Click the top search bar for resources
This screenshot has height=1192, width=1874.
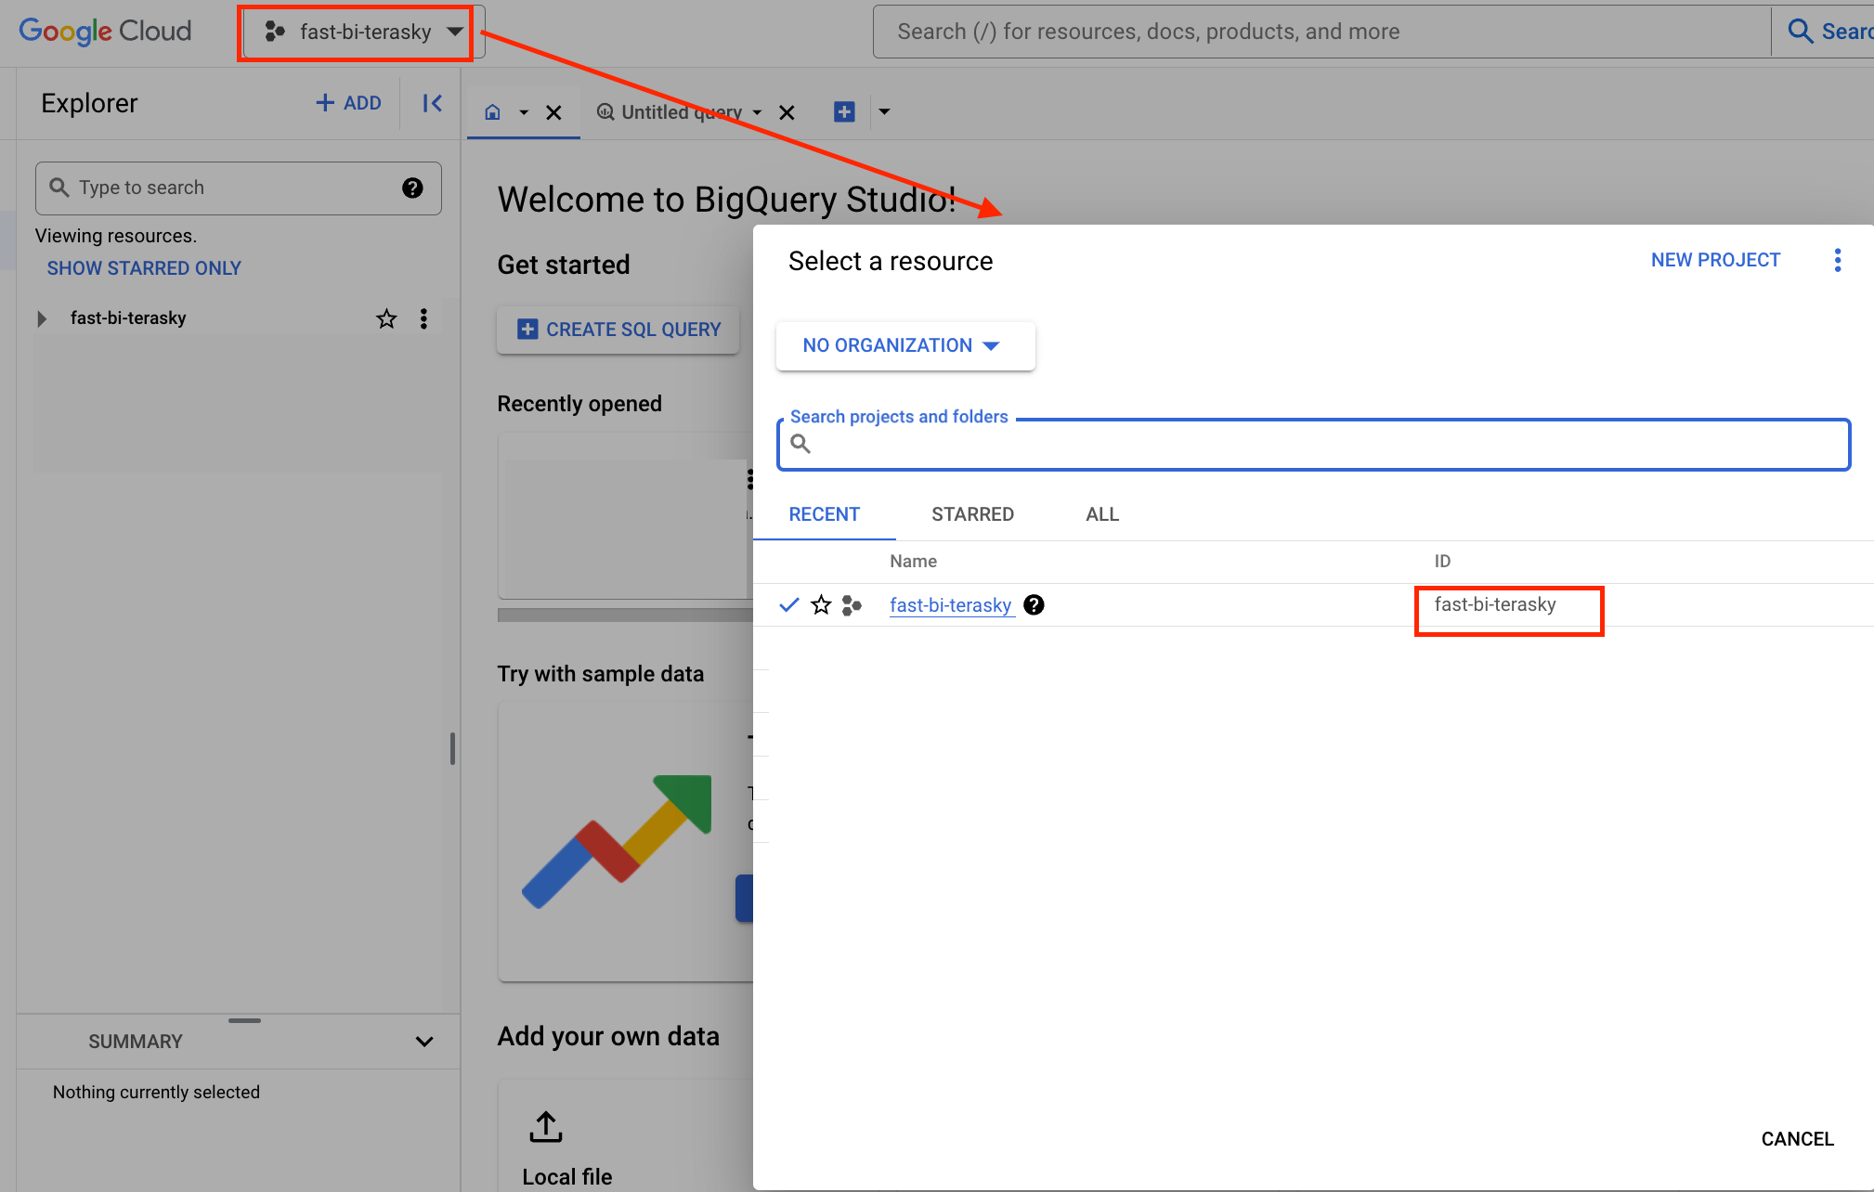tap(1321, 32)
